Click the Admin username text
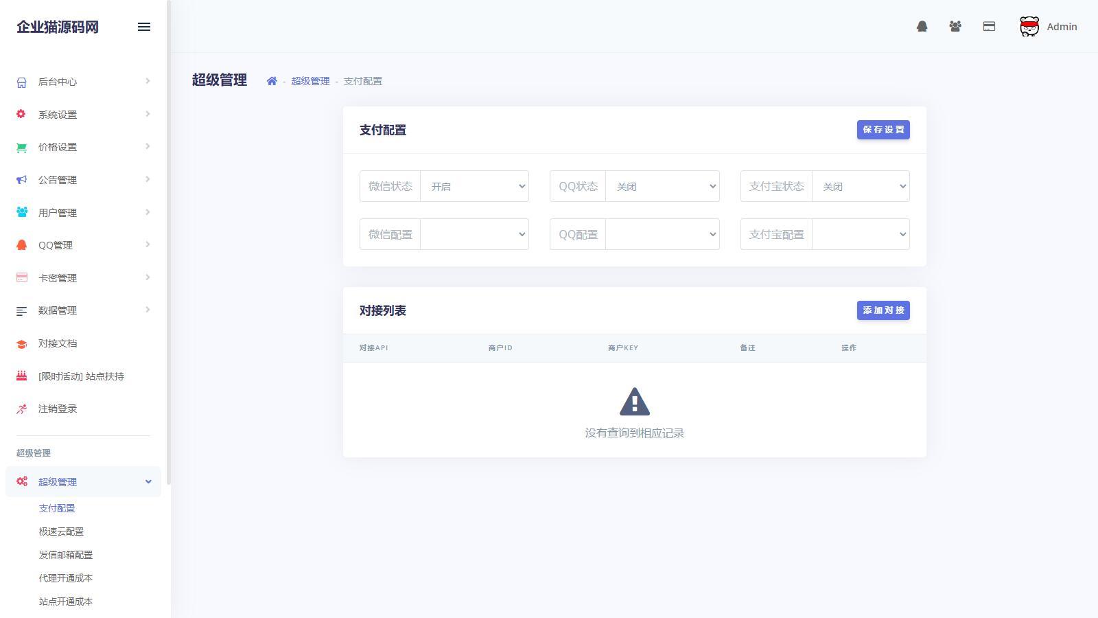Image resolution: width=1098 pixels, height=618 pixels. click(1062, 27)
